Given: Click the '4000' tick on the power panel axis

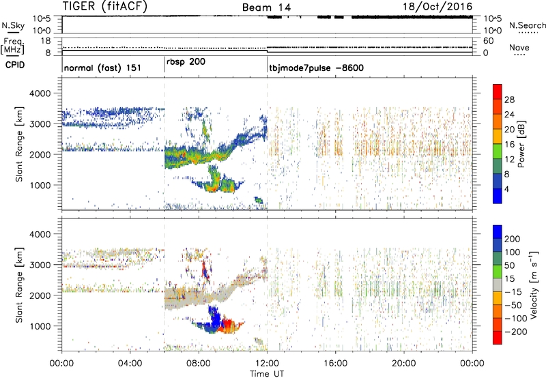Looking at the screenshot, I should pos(40,93).
